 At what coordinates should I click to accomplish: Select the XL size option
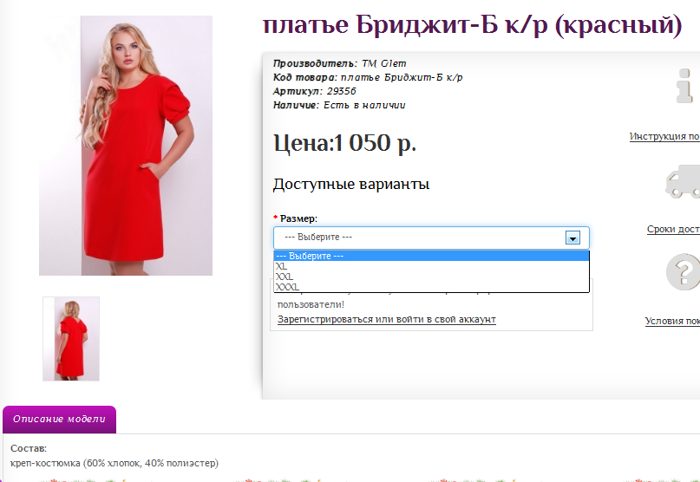click(x=431, y=266)
